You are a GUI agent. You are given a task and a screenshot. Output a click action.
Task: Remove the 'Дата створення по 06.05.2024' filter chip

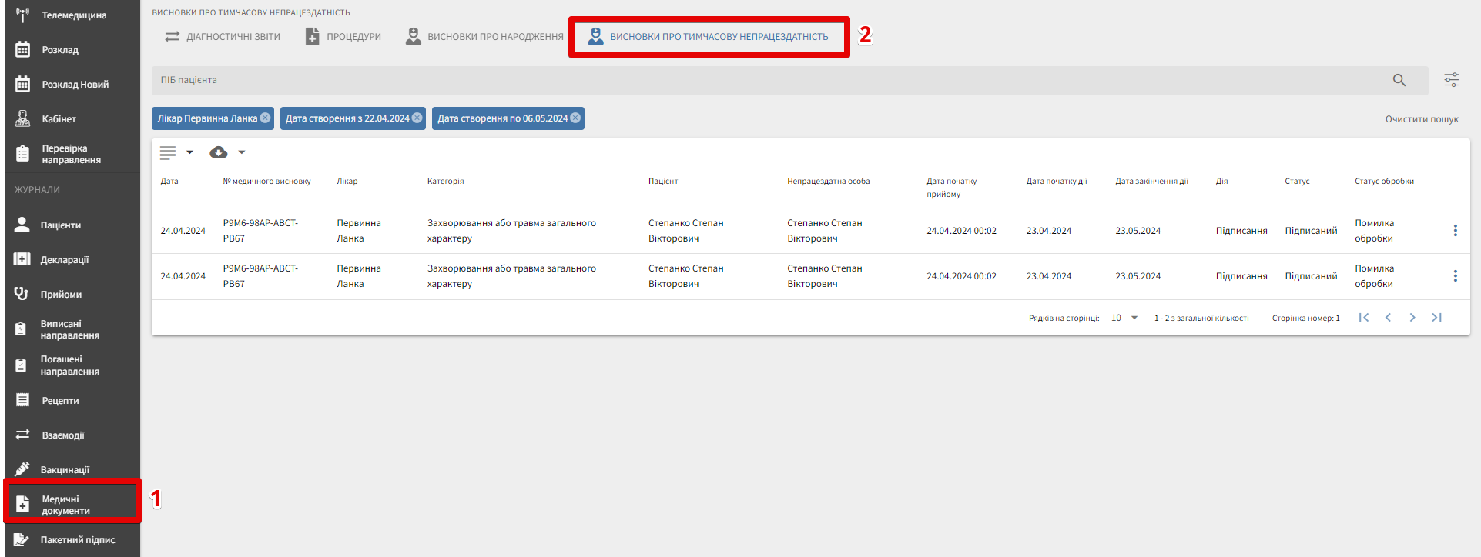pyautogui.click(x=575, y=118)
